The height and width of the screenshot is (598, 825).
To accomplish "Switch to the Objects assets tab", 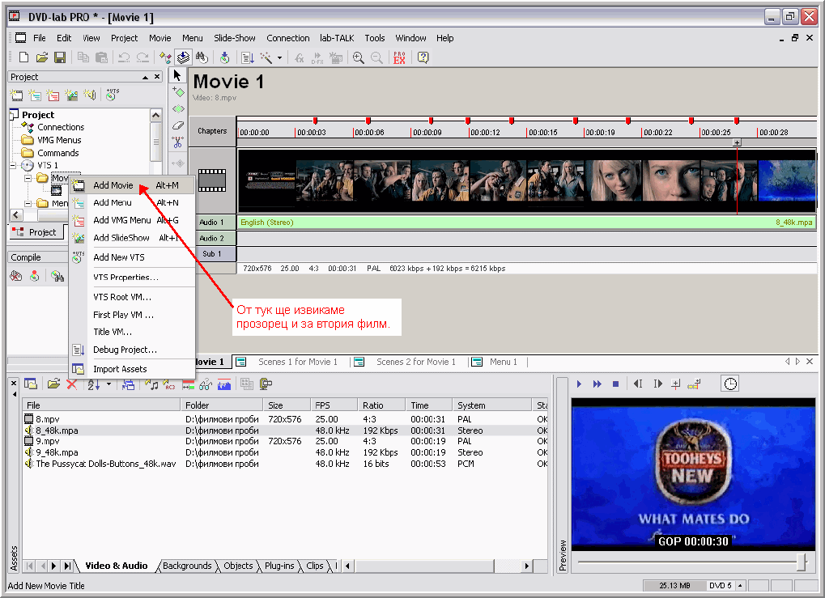I will click(238, 566).
